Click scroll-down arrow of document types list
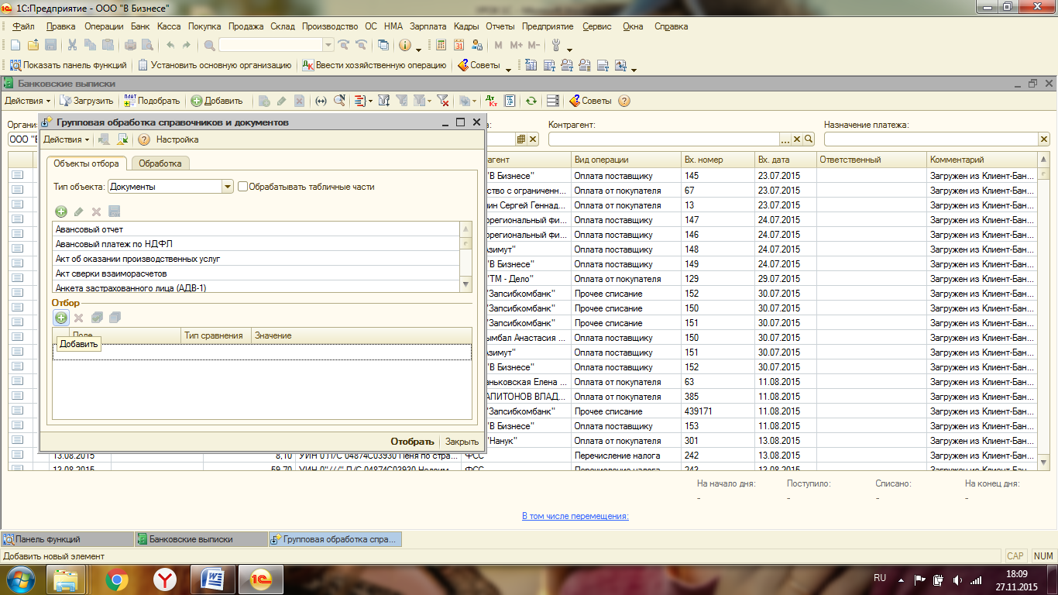The width and height of the screenshot is (1058, 595). coord(465,284)
